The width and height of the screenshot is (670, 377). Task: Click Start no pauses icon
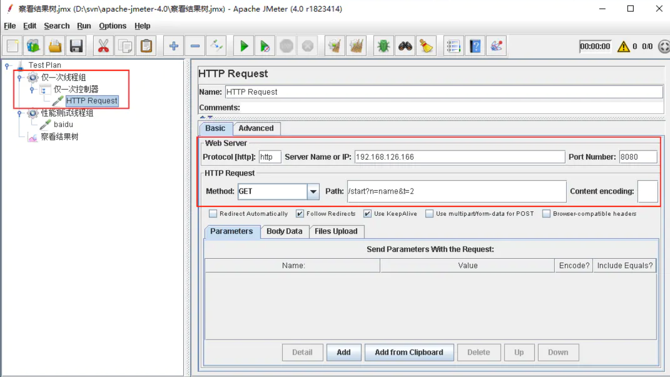tap(265, 46)
